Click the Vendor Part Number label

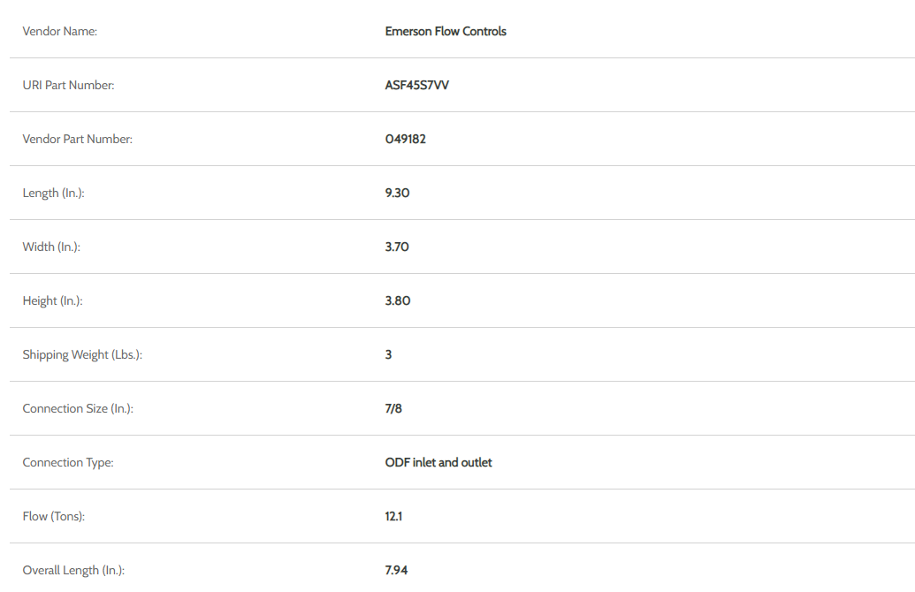(77, 140)
